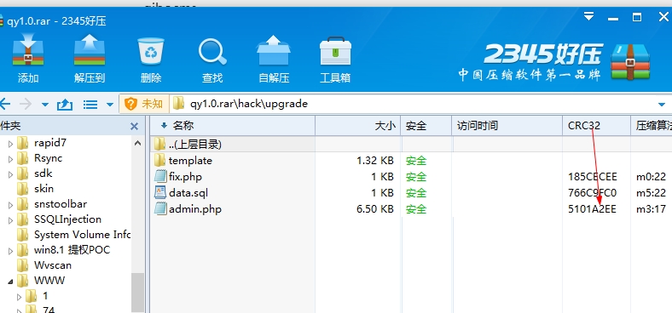Open the 工具箱 (Toolbox) icon
This screenshot has width=672, height=313.
335,51
